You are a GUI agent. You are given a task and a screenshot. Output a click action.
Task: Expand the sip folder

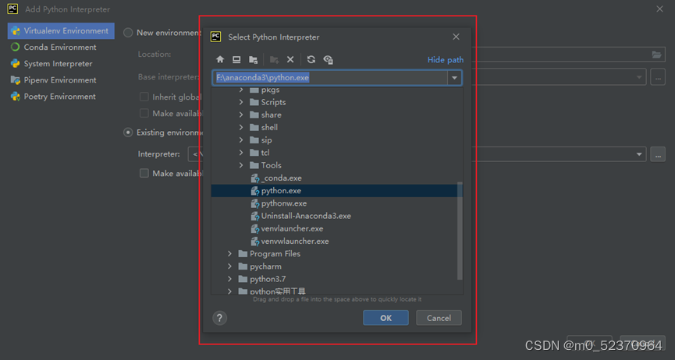(x=241, y=139)
